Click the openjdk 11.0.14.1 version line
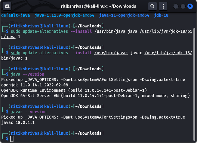This screenshot has width=197, height=143. point(35,85)
